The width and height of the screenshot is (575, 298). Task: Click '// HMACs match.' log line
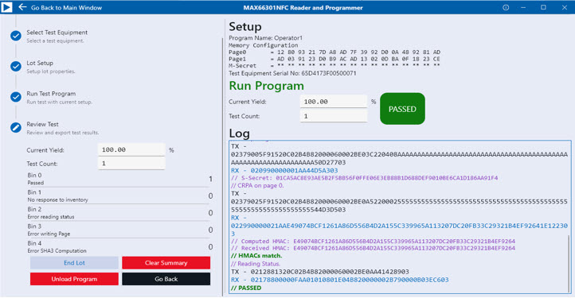256,256
